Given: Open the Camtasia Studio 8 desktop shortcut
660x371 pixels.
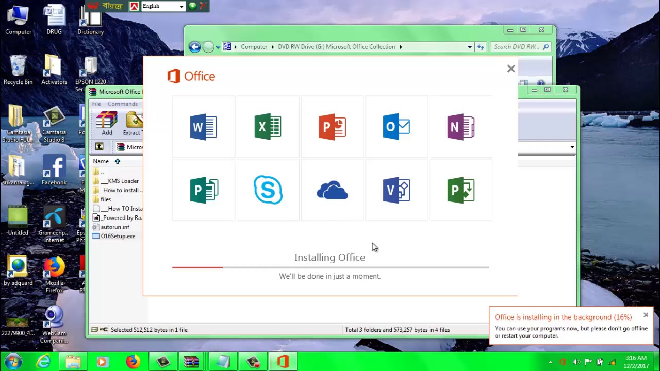Looking at the screenshot, I should click(54, 124).
